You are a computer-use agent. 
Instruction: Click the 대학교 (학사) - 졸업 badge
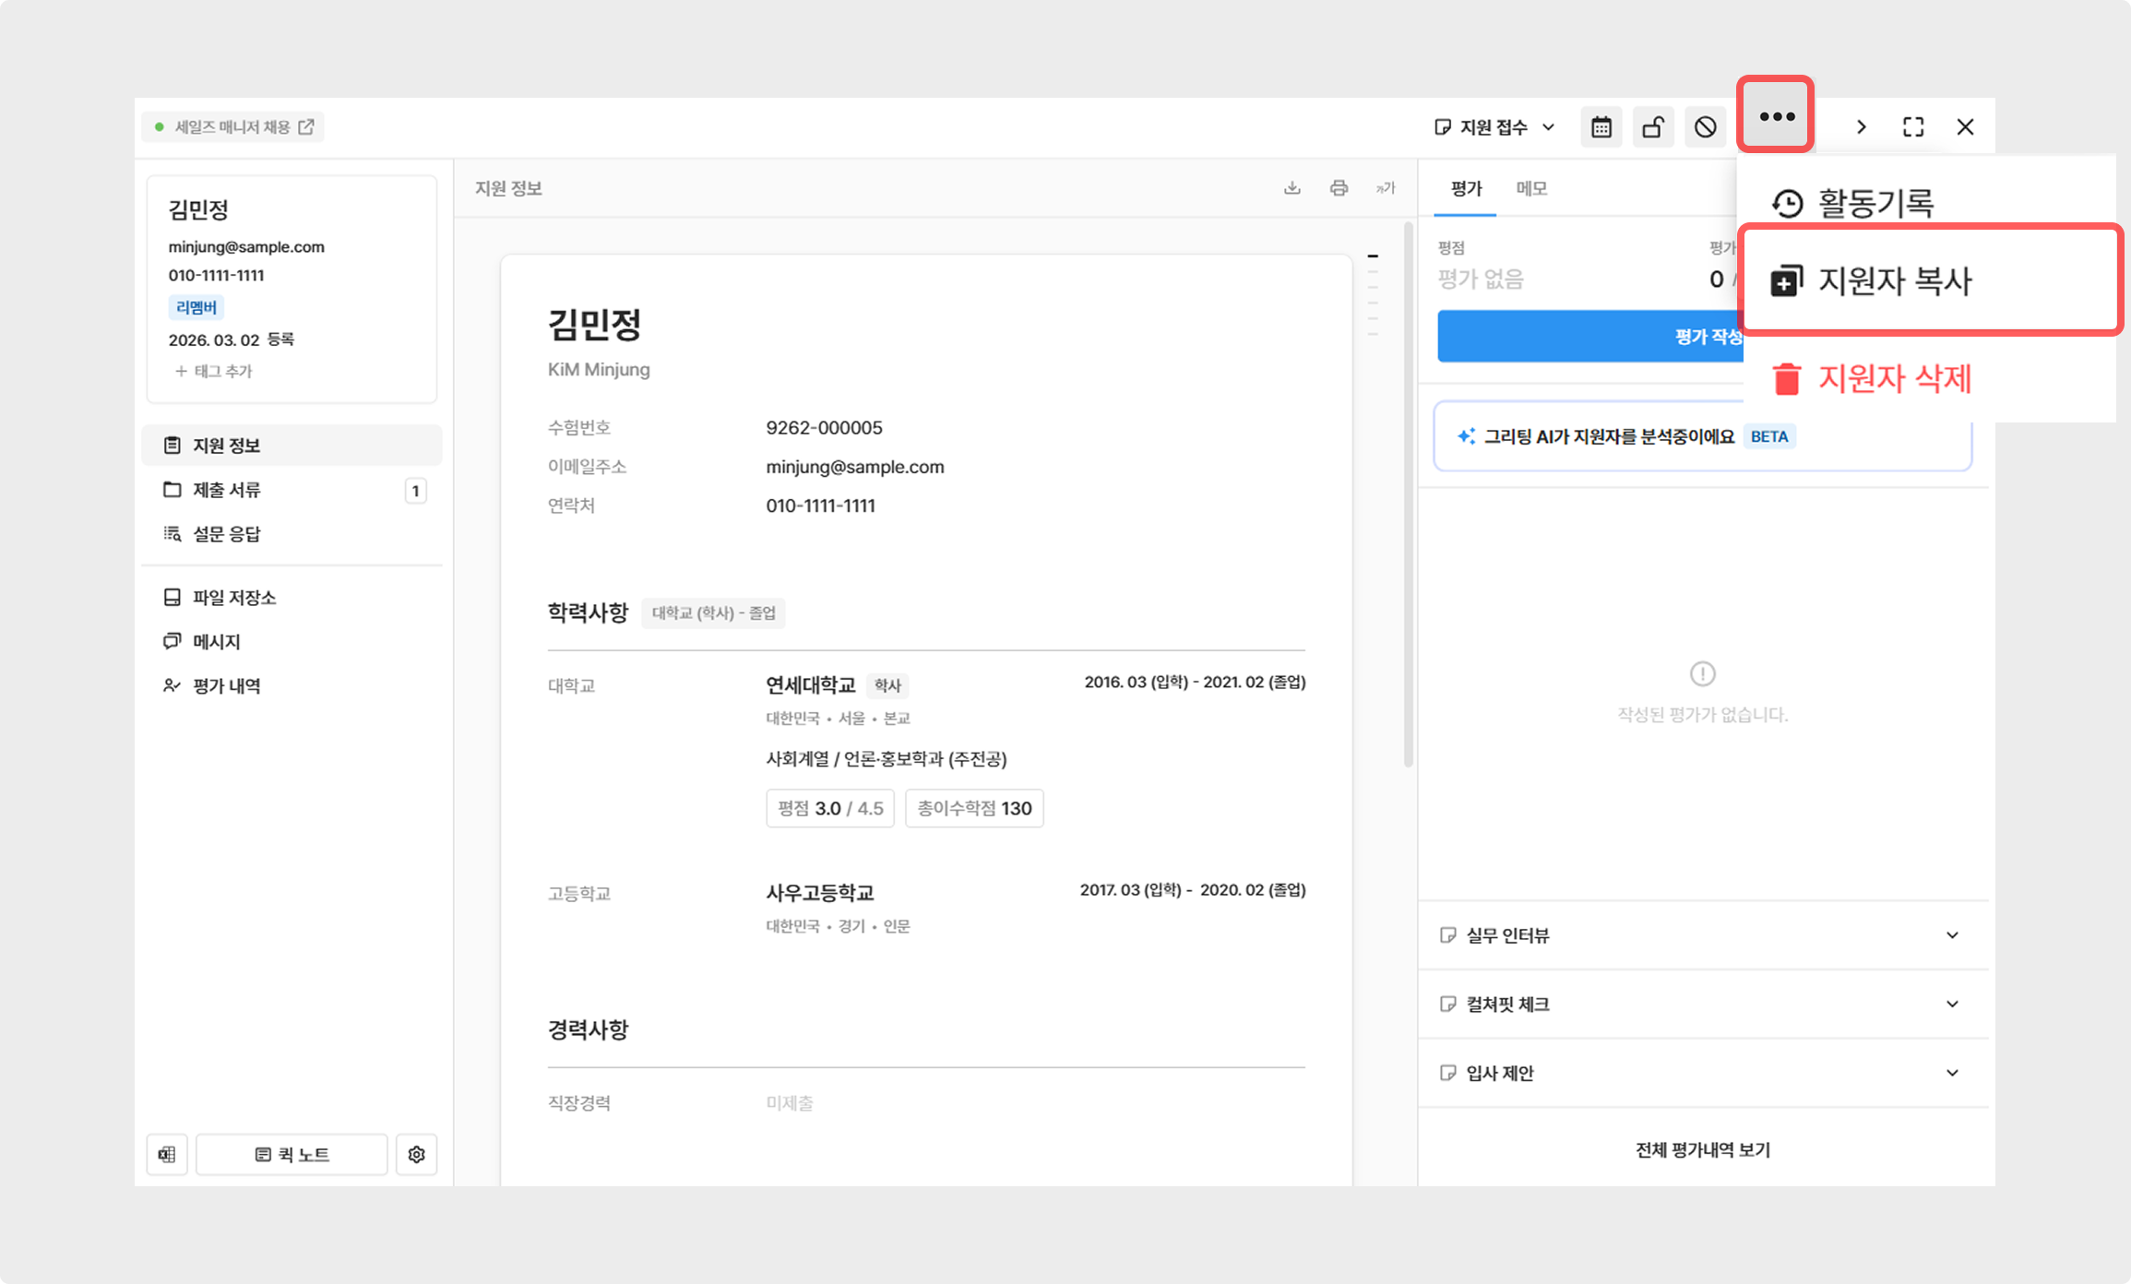pos(713,613)
